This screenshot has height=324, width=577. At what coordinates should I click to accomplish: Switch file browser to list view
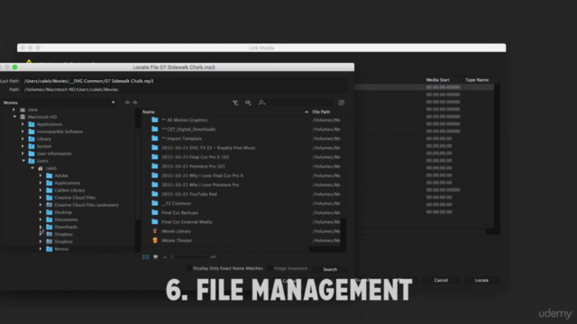point(146,257)
